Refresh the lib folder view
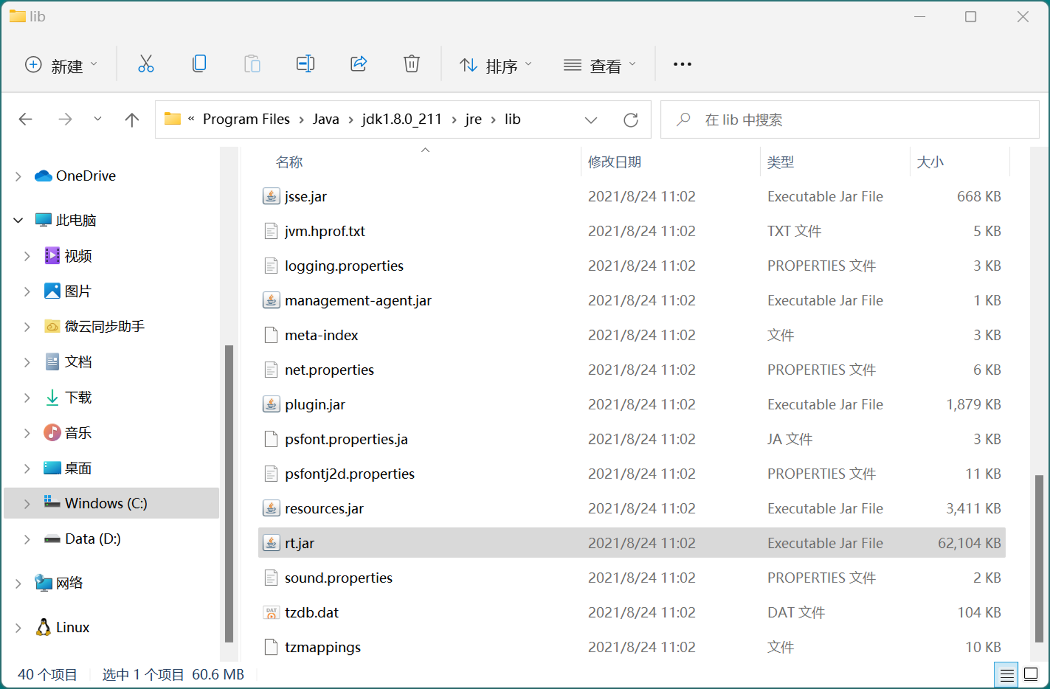1050x689 pixels. 631,120
